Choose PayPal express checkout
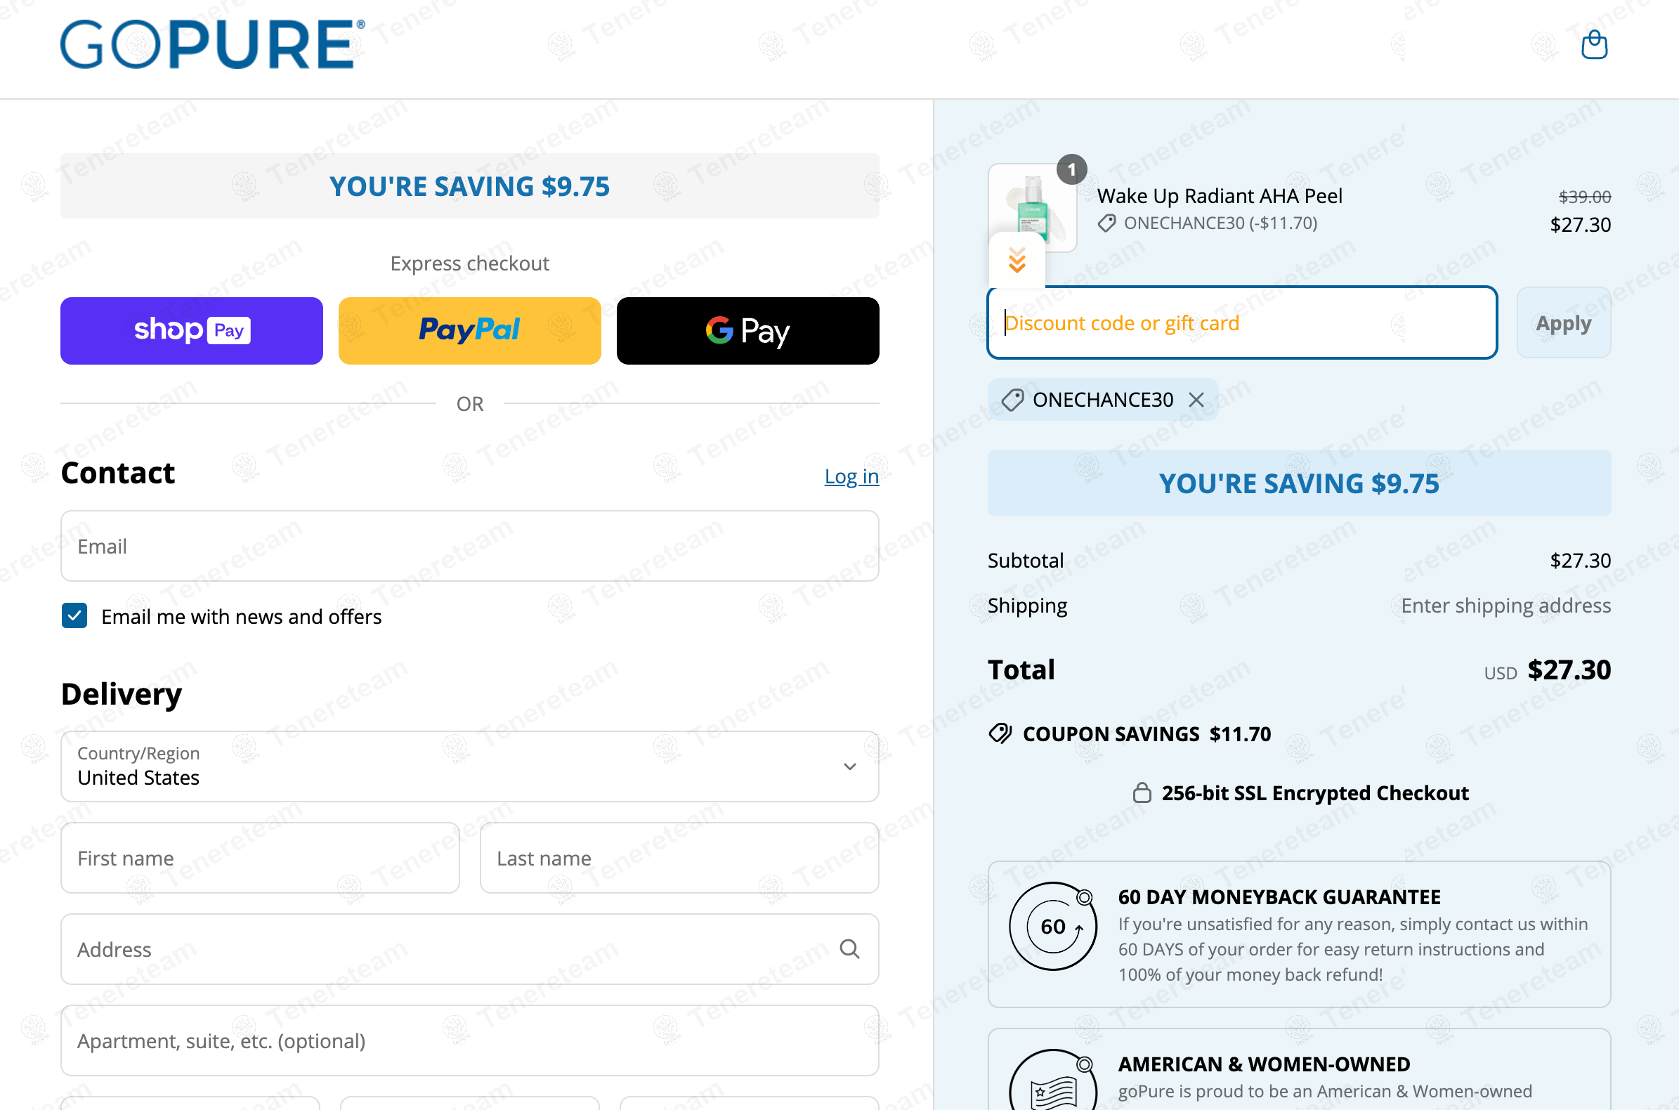1679x1110 pixels. tap(469, 331)
